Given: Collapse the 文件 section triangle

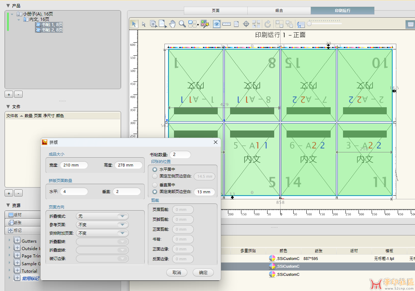Looking at the screenshot, I should click(8, 107).
